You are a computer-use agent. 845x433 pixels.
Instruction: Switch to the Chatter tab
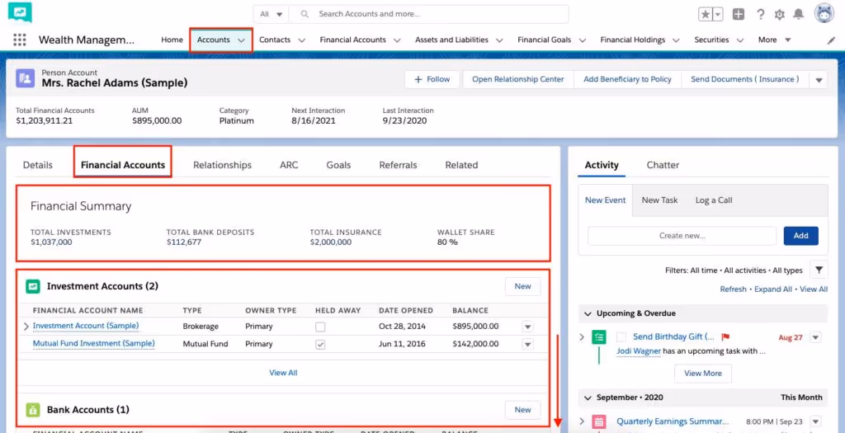click(x=663, y=165)
